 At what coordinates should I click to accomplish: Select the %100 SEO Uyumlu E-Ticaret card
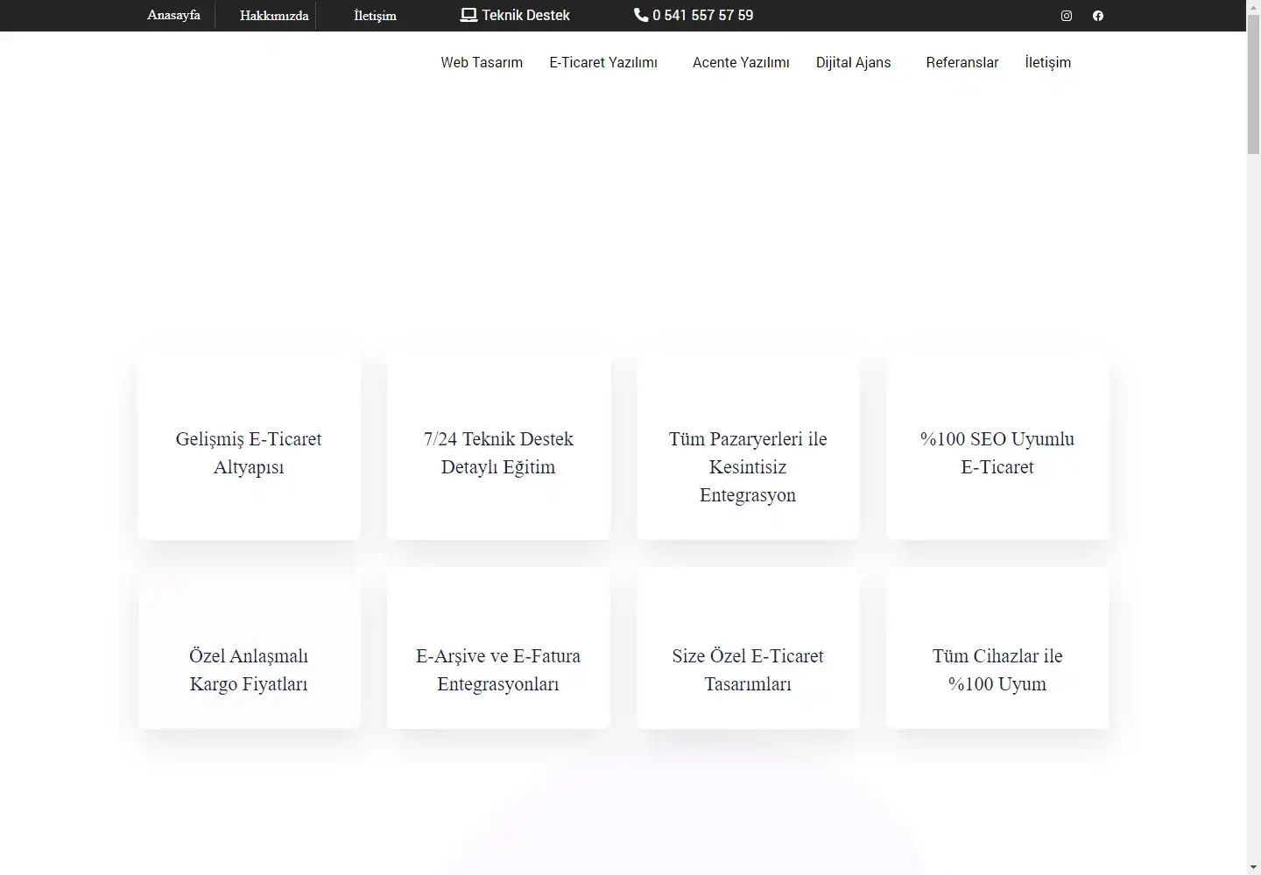tap(997, 446)
